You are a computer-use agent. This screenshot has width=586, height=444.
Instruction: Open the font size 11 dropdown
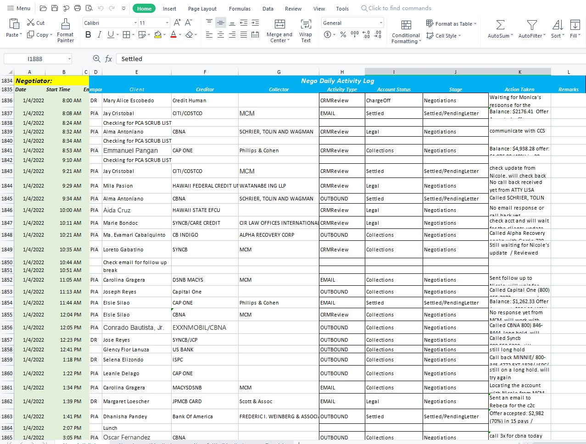167,23
